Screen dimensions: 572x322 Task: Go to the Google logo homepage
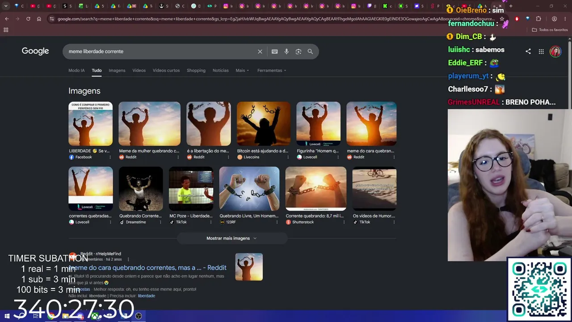point(35,51)
